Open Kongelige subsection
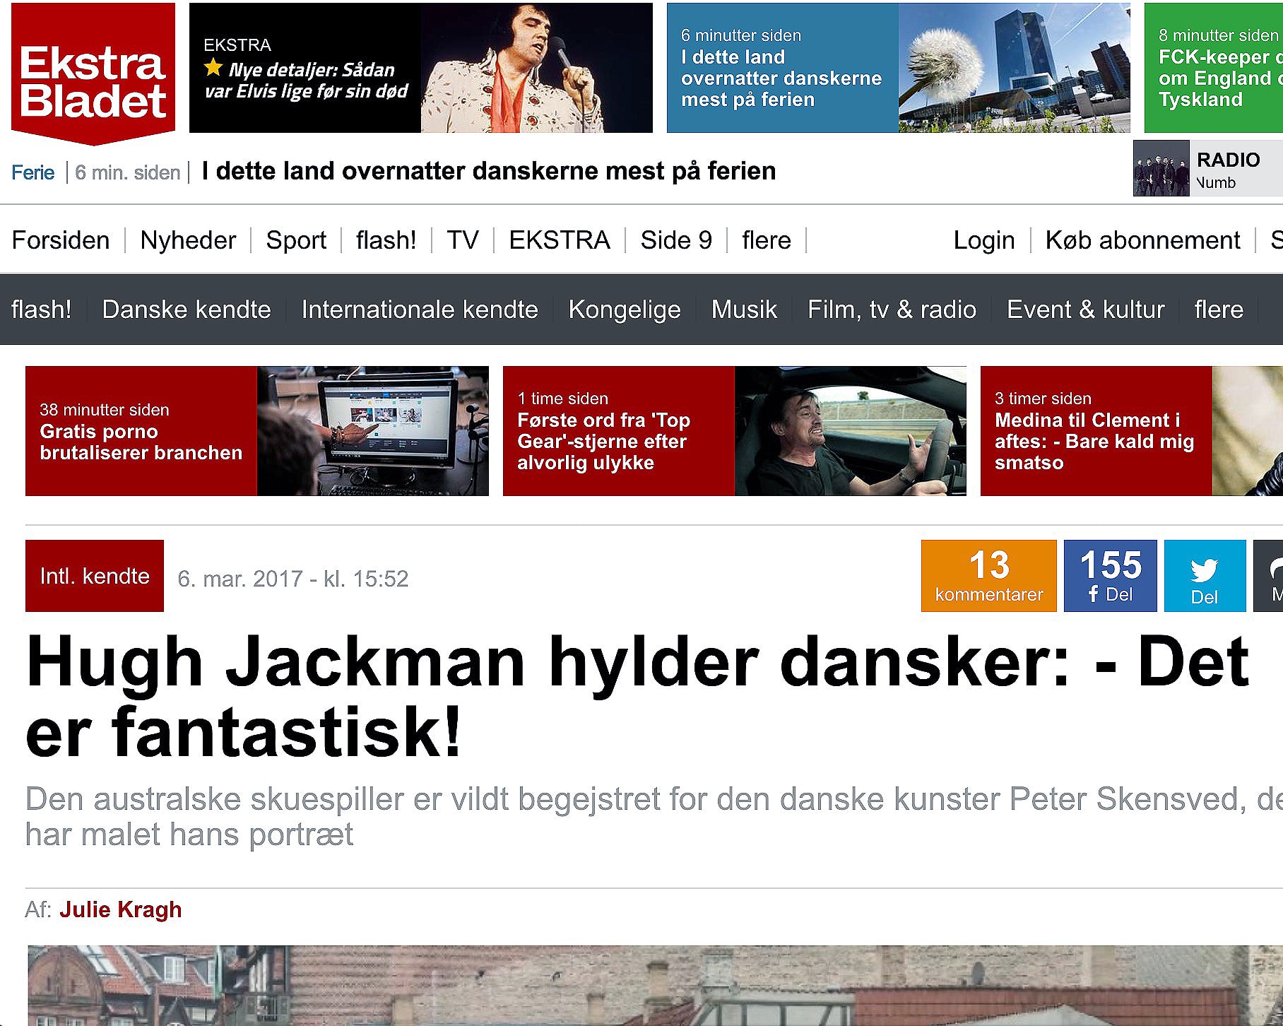Screen dimensions: 1283x1026 click(625, 309)
